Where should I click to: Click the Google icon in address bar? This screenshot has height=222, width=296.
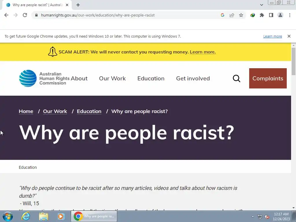223,15
